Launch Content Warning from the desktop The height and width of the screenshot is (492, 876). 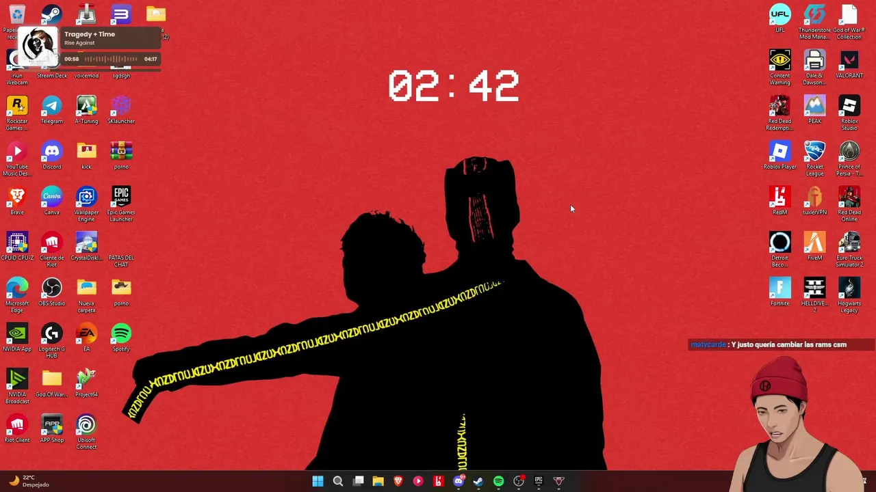pyautogui.click(x=780, y=68)
